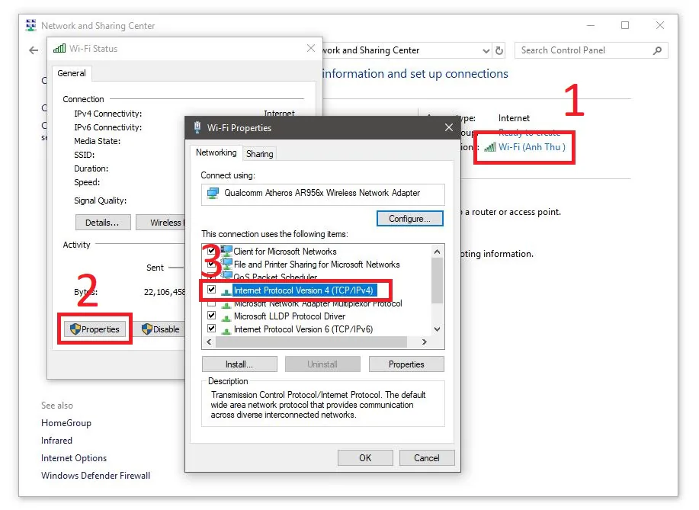The height and width of the screenshot is (510, 699).
Task: Select the Networking tab
Action: (x=216, y=152)
